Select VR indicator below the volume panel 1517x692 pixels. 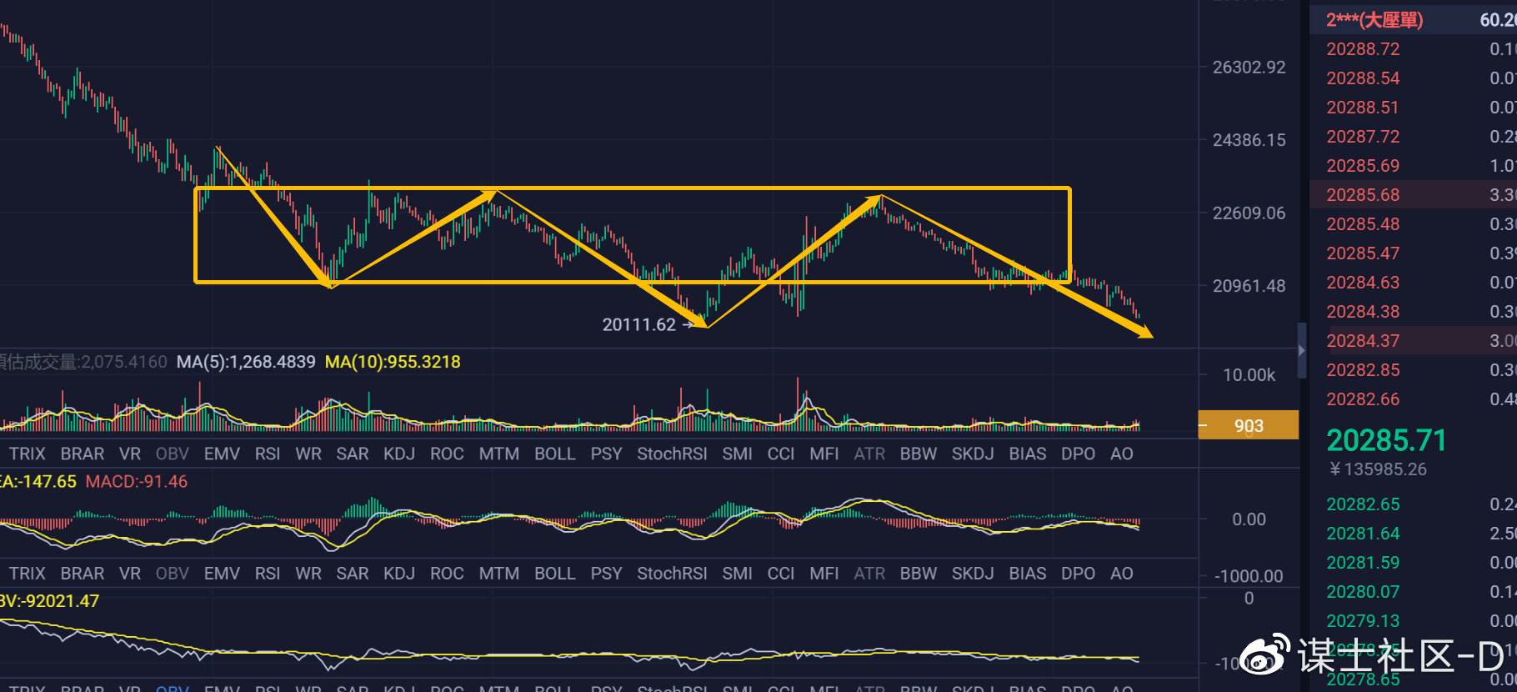pyautogui.click(x=130, y=454)
